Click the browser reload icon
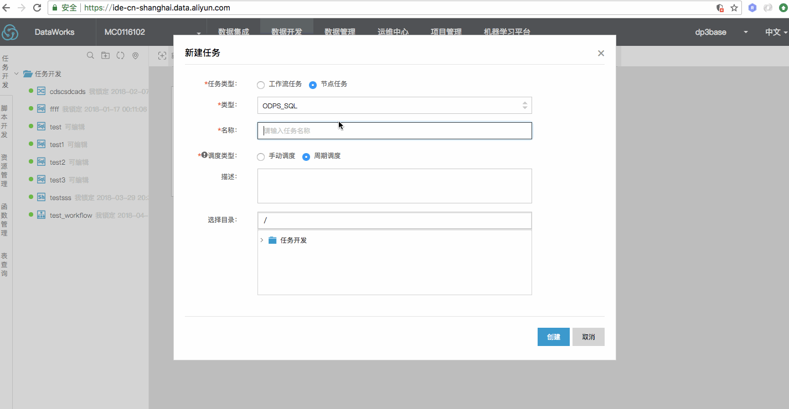The image size is (789, 409). [37, 8]
